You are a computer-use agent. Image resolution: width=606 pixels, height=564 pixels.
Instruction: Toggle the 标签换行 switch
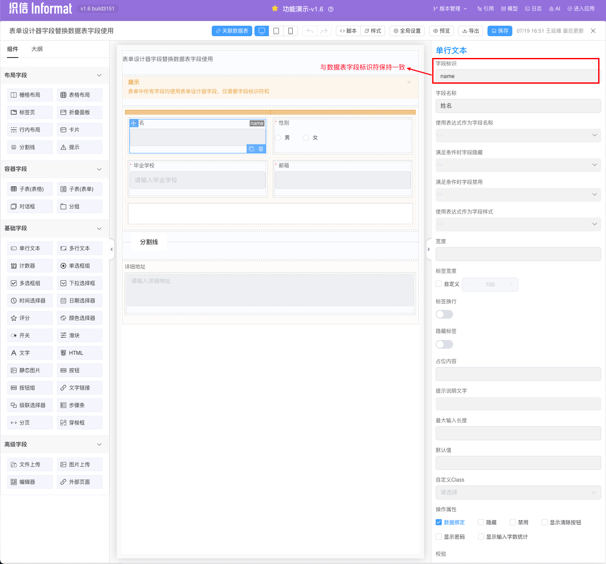click(x=444, y=314)
